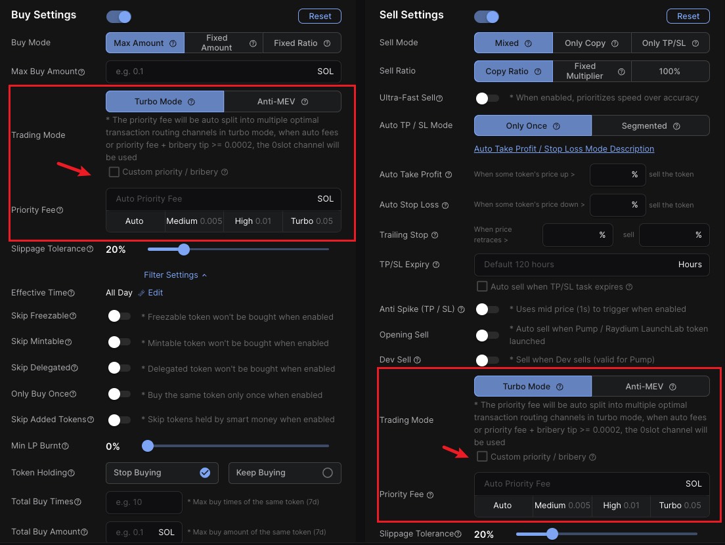The width and height of the screenshot is (725, 545).
Task: Check Custom priority / bribery in Buy Settings
Action: click(x=114, y=172)
